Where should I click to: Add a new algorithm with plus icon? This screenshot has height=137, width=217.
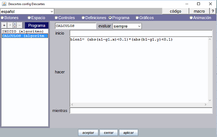pos(4,25)
